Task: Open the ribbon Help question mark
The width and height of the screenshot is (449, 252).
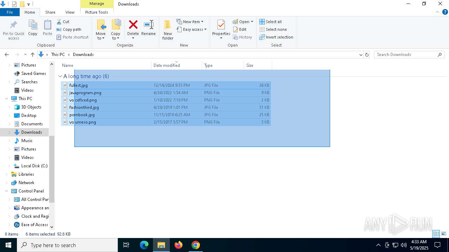Action: click(x=445, y=12)
